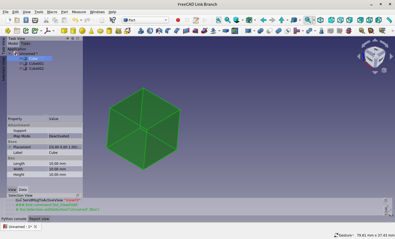Viewport: 395px width, 239px height.
Task: Open the Part workbench dropdown
Action: (x=145, y=20)
